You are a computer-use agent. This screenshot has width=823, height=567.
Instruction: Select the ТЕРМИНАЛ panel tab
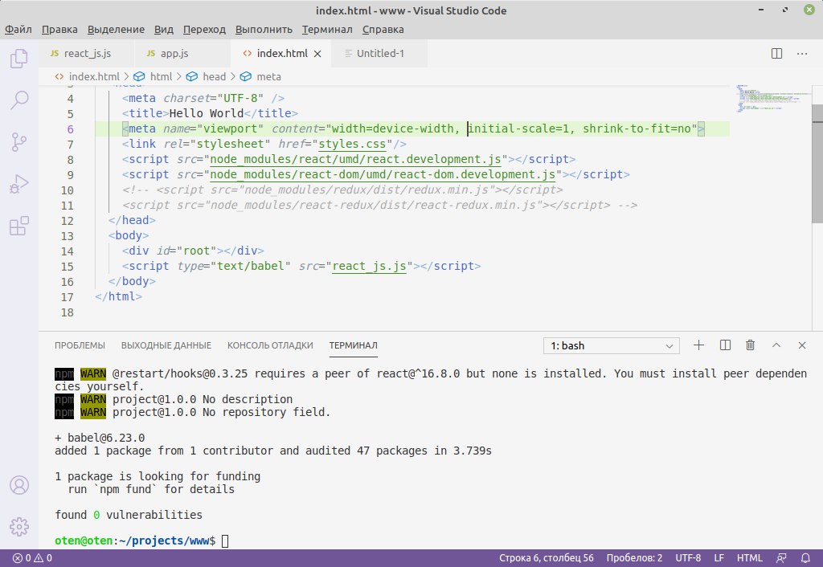pos(354,345)
